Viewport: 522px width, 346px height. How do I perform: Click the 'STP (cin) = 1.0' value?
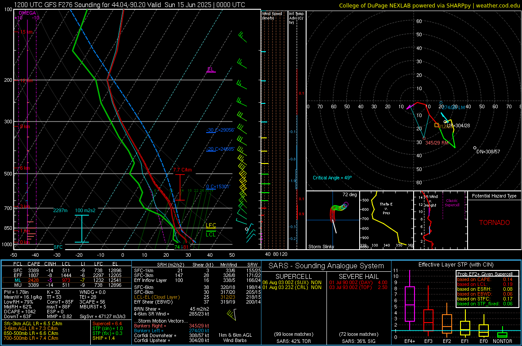[107, 328]
